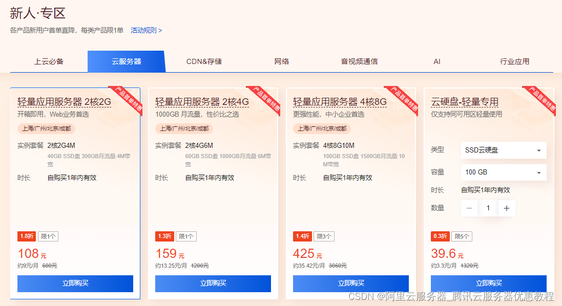The width and height of the screenshot is (562, 306).
Task: Open the SSD云硬盘 type dropdown
Action: coord(503,150)
